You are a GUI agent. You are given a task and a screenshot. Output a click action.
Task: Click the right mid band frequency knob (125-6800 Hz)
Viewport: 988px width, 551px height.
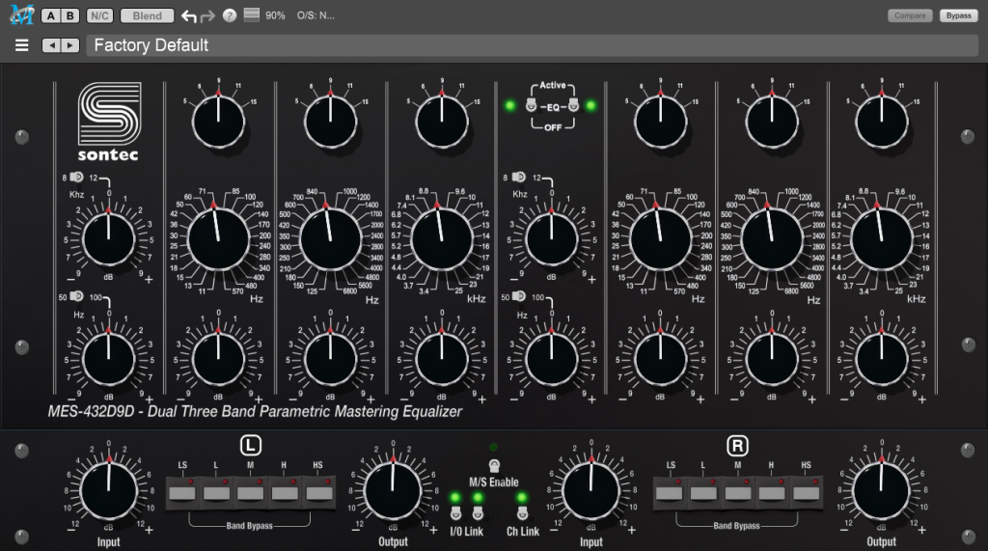coord(772,240)
